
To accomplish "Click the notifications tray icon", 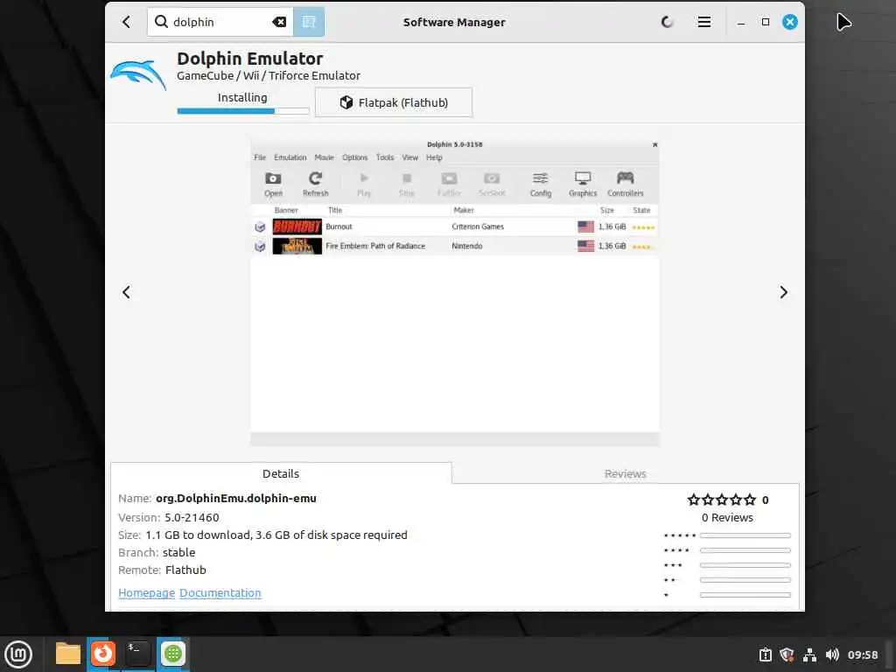I will coord(765,654).
